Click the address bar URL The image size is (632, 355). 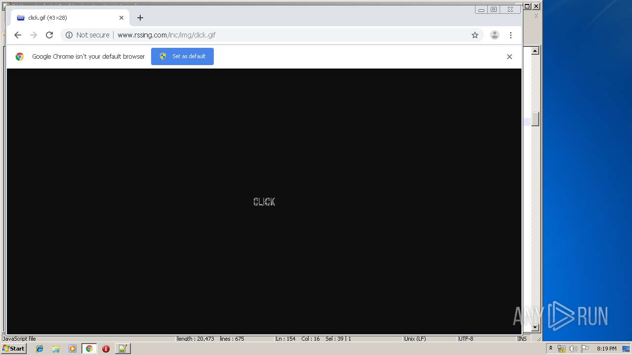point(166,35)
